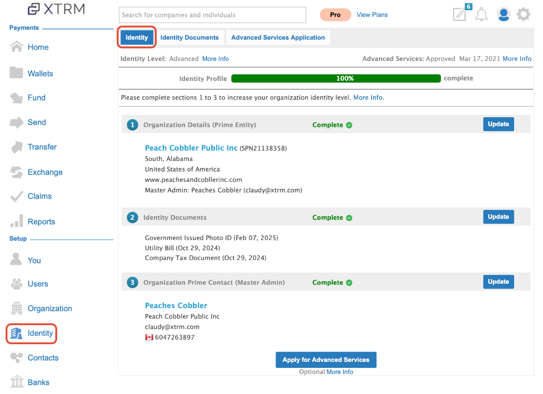Open the Home house icon

click(x=17, y=47)
